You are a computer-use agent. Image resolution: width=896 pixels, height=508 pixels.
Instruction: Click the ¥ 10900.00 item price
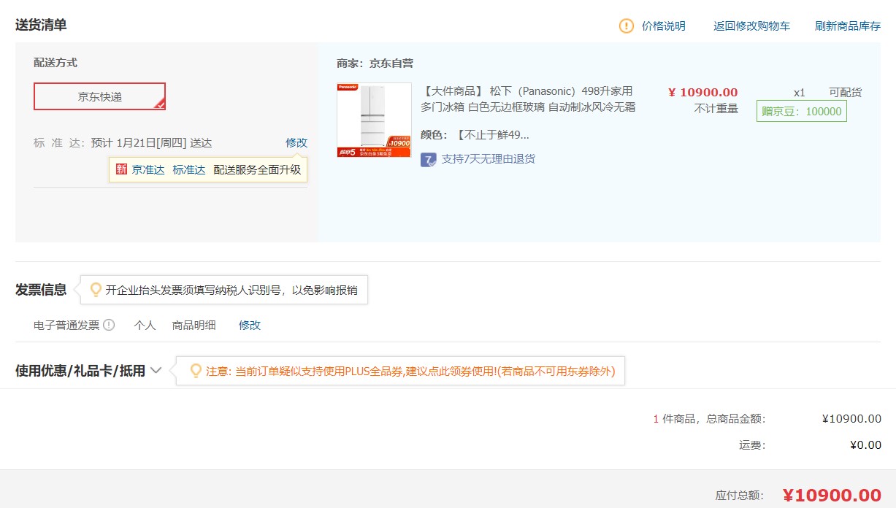coord(703,92)
